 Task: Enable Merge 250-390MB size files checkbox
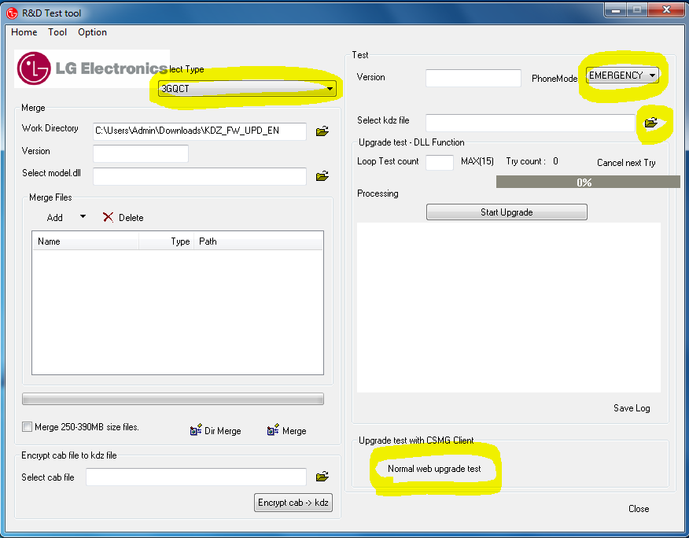point(28,427)
